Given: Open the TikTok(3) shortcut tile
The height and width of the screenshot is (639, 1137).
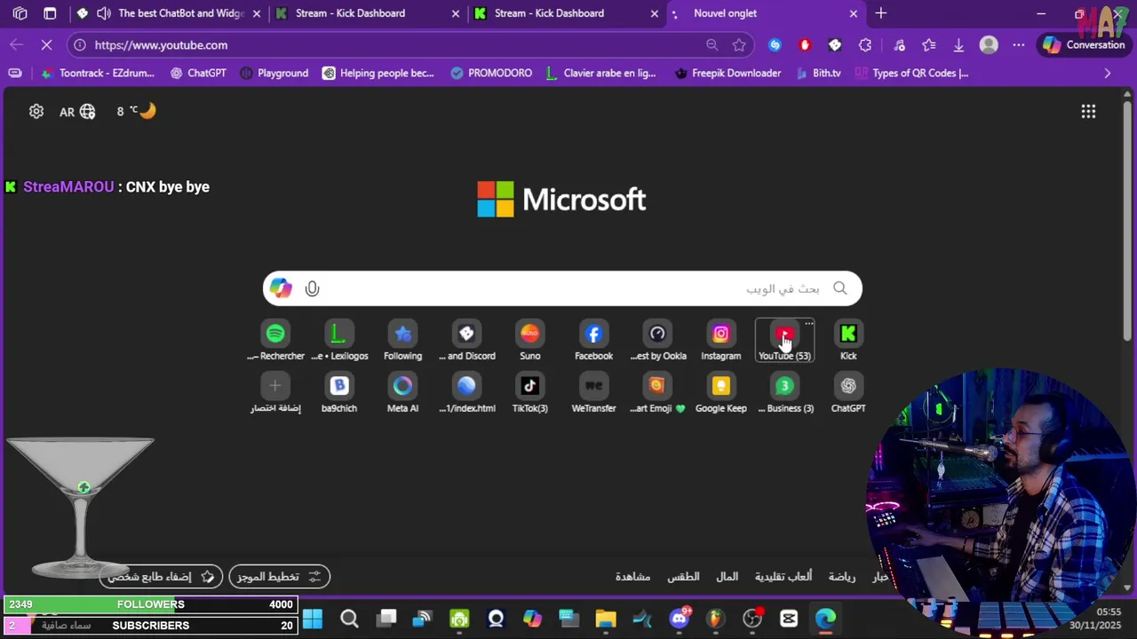Looking at the screenshot, I should point(529,394).
